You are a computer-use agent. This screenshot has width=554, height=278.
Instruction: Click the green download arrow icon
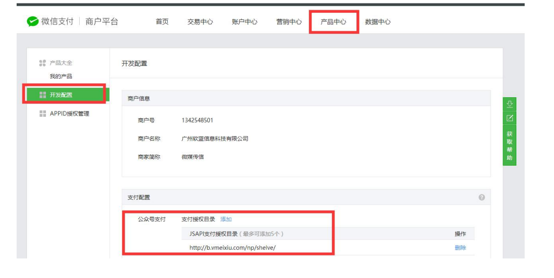[509, 104]
